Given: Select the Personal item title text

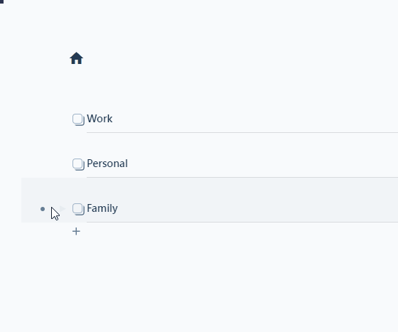Looking at the screenshot, I should point(107,164).
